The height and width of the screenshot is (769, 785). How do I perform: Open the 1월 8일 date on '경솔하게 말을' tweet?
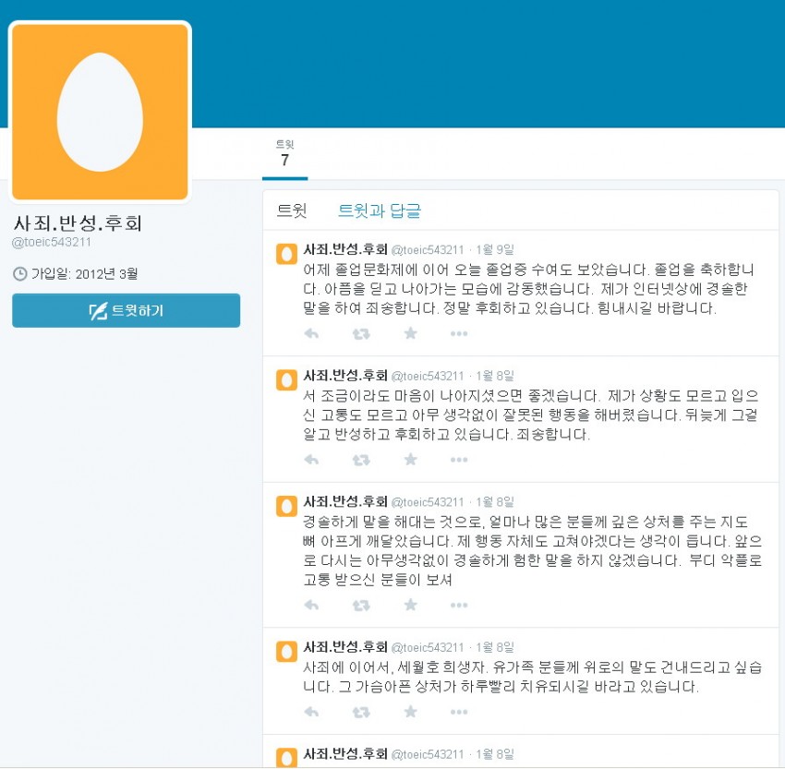(495, 502)
